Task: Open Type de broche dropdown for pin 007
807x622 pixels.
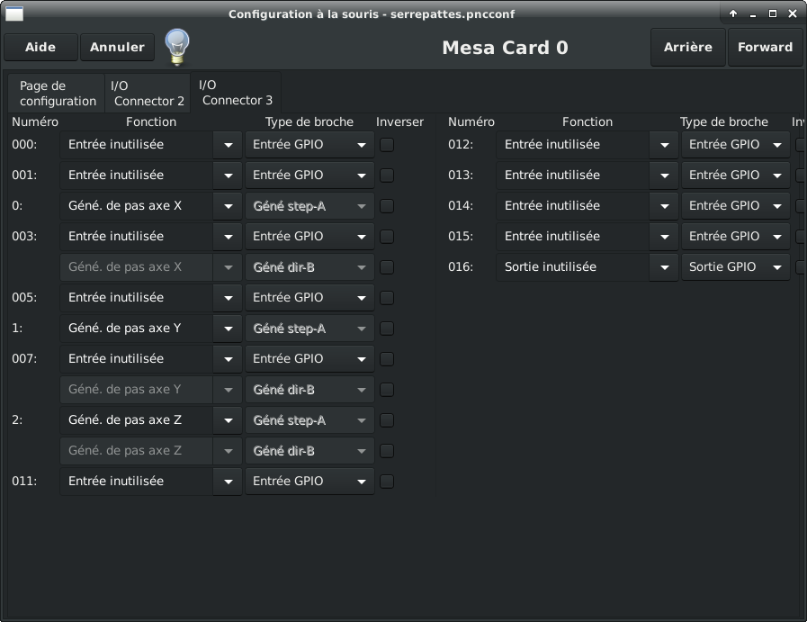Action: tap(309, 359)
